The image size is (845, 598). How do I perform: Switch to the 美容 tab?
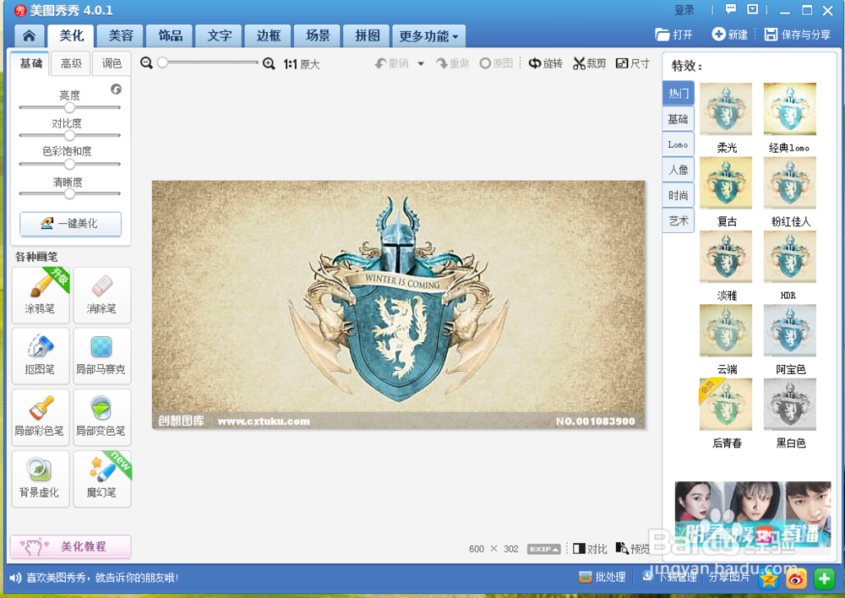pyautogui.click(x=121, y=36)
